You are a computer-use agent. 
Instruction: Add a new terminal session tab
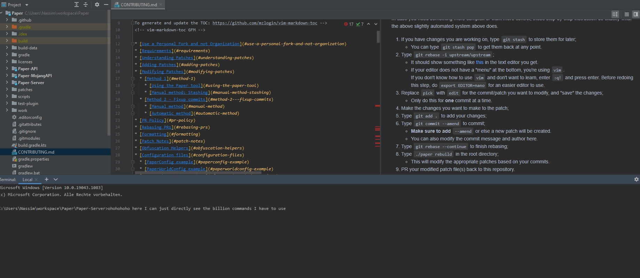(47, 179)
